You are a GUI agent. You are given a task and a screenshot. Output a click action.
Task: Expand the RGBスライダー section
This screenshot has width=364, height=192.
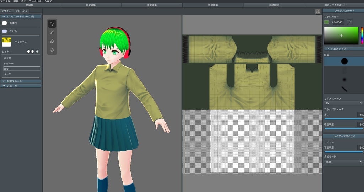(x=344, y=49)
